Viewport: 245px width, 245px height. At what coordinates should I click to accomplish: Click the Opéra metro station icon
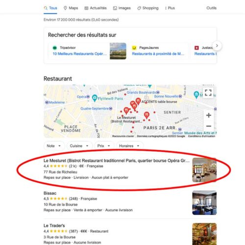point(88,97)
